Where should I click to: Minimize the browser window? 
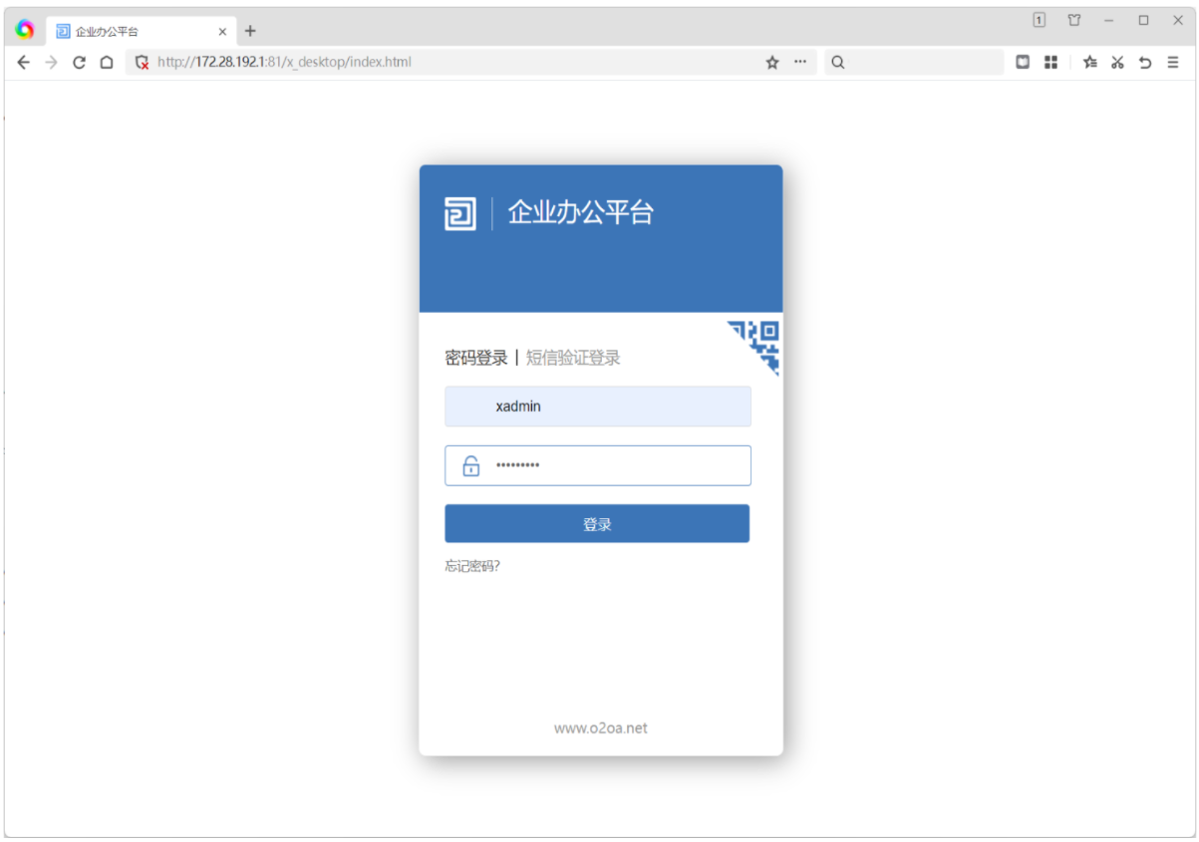pos(1108,20)
